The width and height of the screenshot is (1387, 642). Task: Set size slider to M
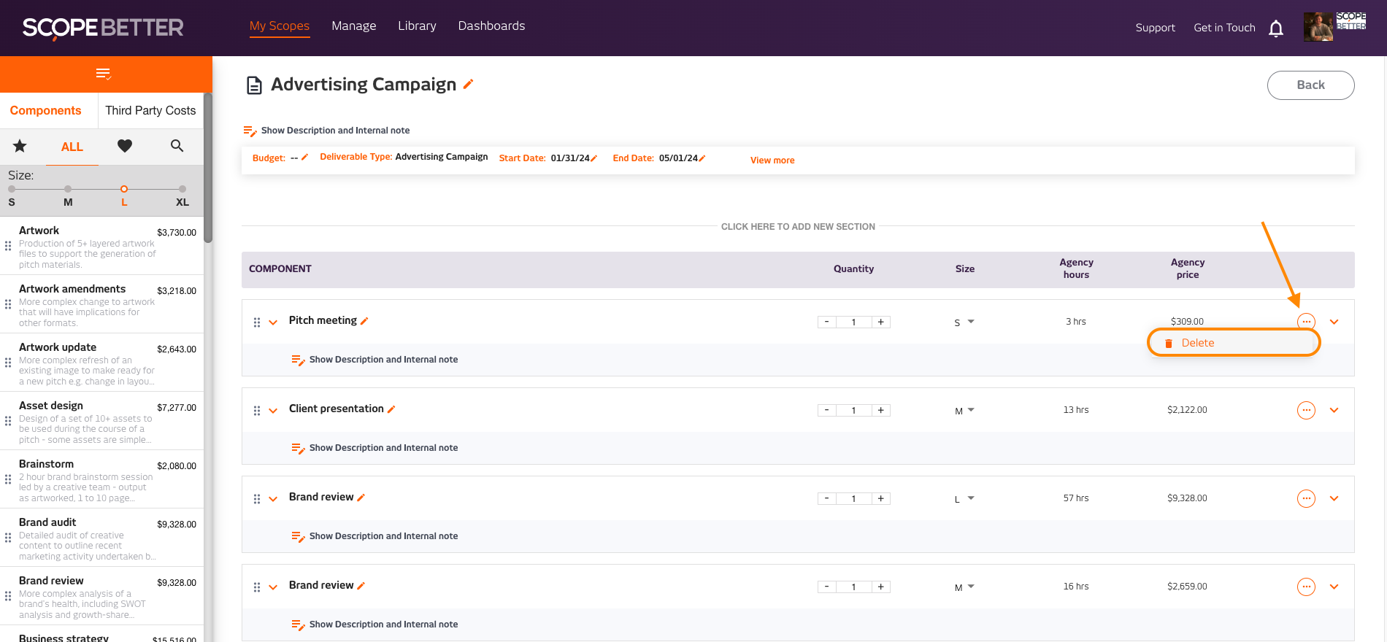[68, 189]
